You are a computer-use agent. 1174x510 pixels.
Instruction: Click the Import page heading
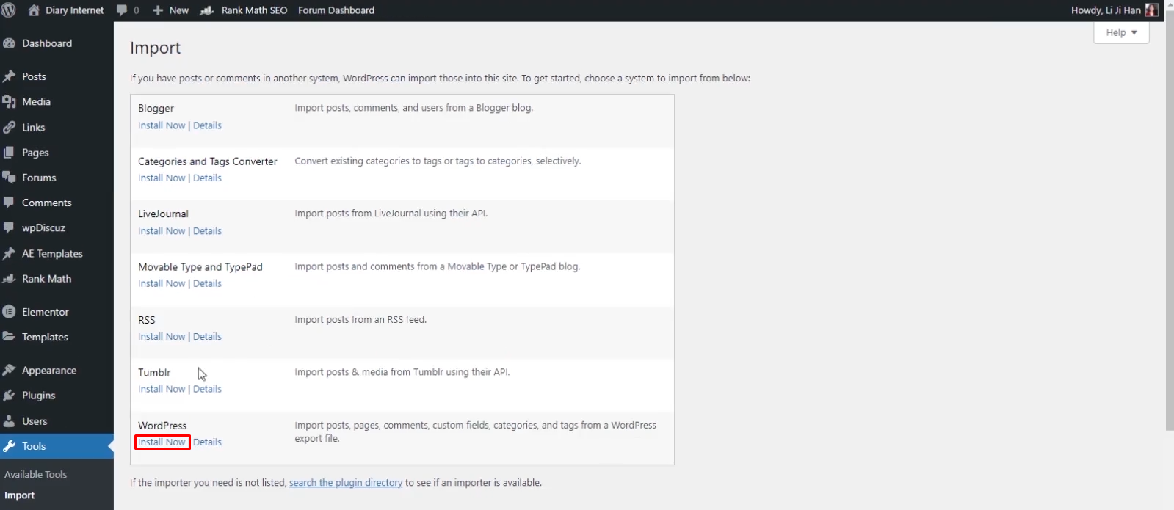[x=155, y=48]
